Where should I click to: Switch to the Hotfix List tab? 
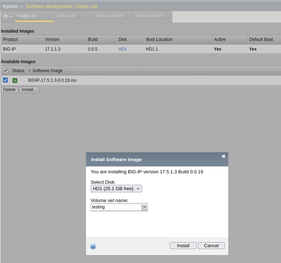click(x=73, y=17)
